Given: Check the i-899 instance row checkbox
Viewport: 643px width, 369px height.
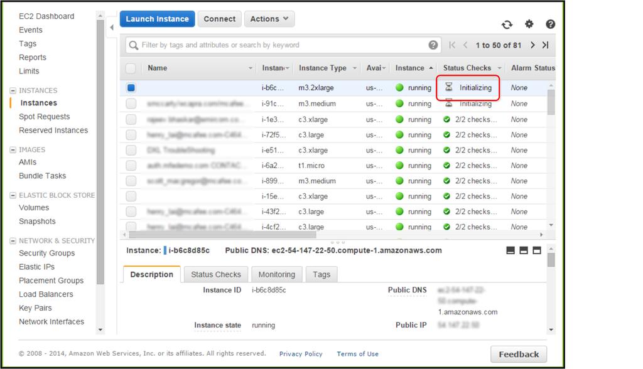Looking at the screenshot, I should click(x=131, y=181).
